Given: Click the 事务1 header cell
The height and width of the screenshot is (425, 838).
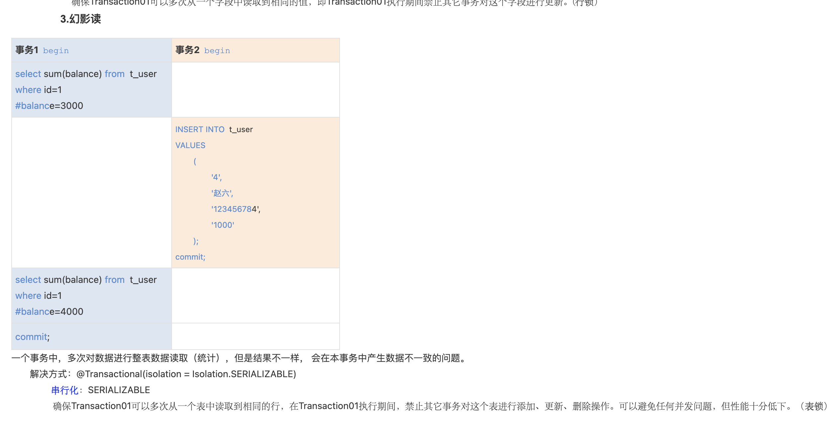Looking at the screenshot, I should click(x=27, y=50).
